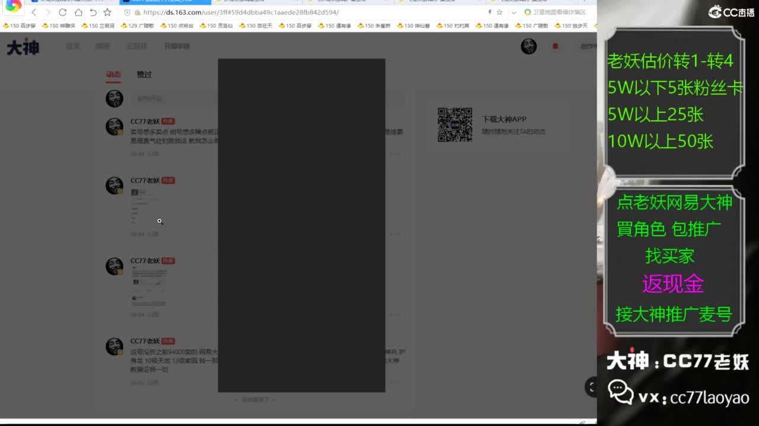This screenshot has width=759, height=426.
Task: Click the user avatar in the top navigation bar
Action: [x=528, y=46]
